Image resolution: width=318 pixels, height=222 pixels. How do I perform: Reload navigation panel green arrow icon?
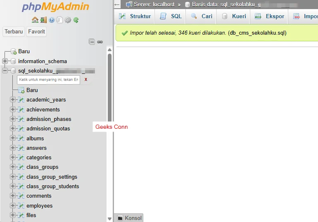click(x=76, y=20)
